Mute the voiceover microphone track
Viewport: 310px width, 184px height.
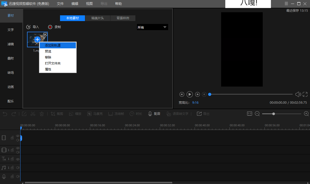coord(18,176)
